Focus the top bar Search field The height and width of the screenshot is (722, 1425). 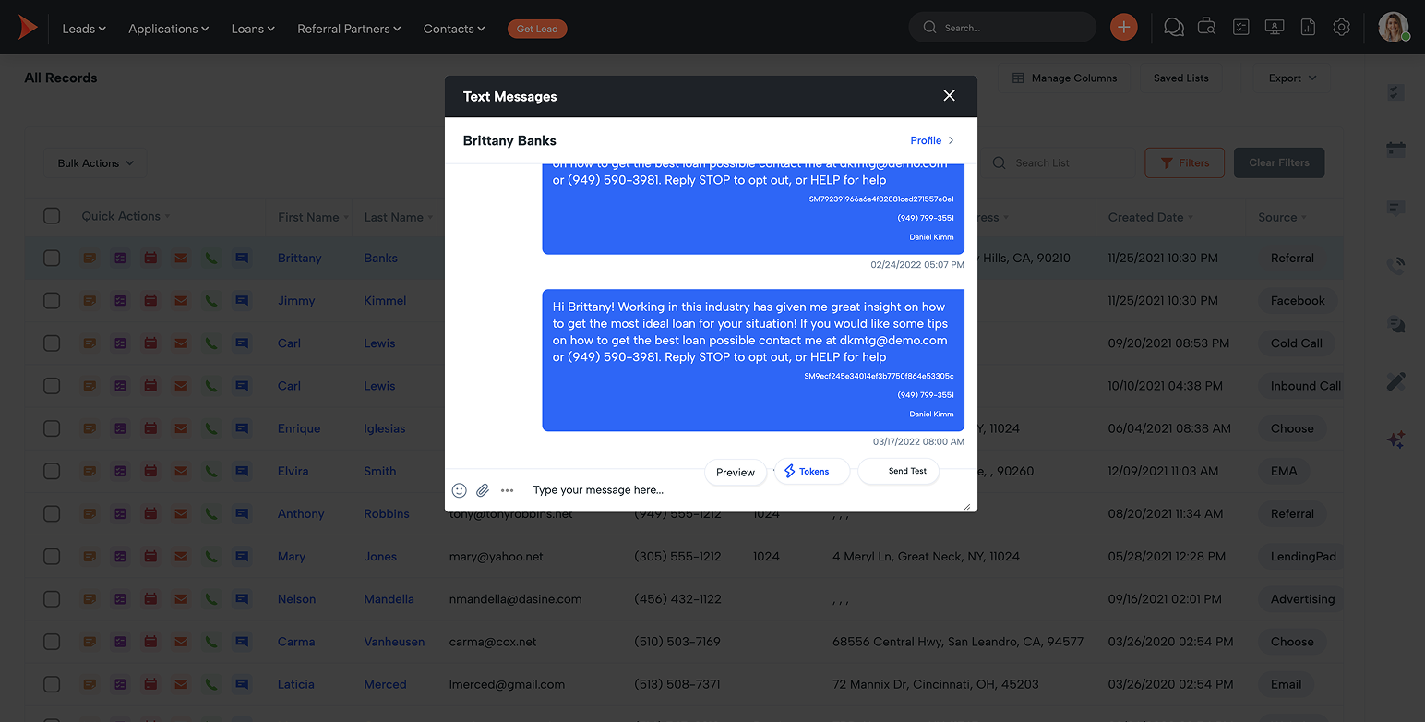(1002, 28)
